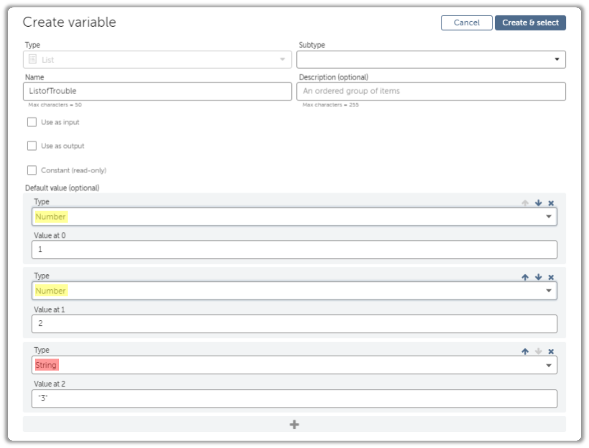Enable the Use as input checkbox
The image size is (589, 448).
click(x=32, y=122)
